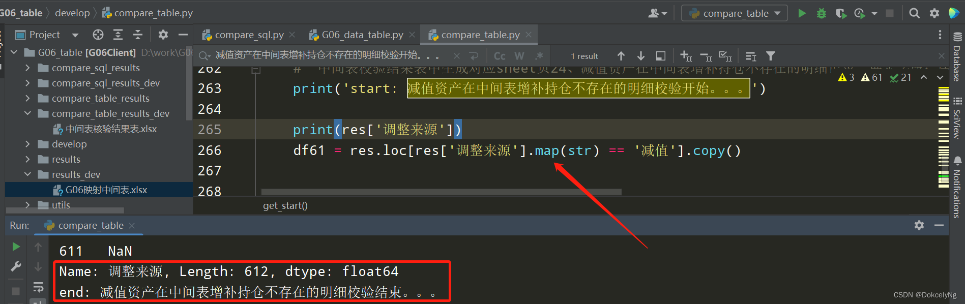This screenshot has width=965, height=304.
Task: Click Project panel horizontal scrollbar
Action: (x=65, y=210)
